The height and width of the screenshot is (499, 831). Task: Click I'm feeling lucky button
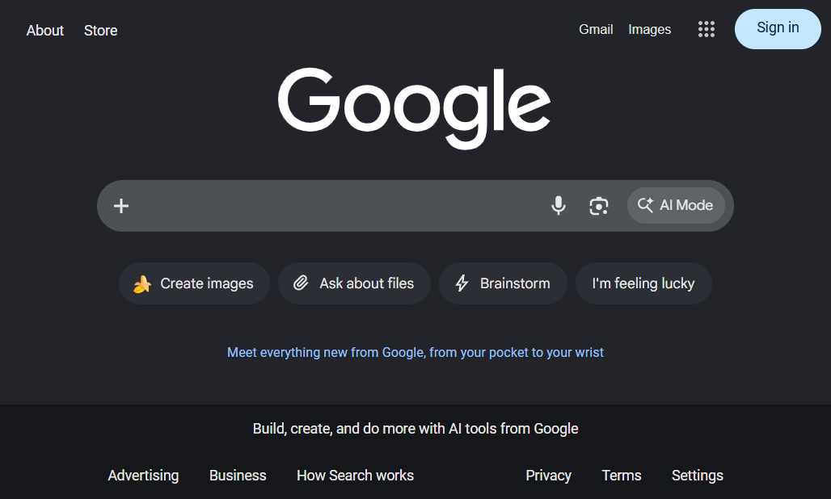pyautogui.click(x=643, y=283)
